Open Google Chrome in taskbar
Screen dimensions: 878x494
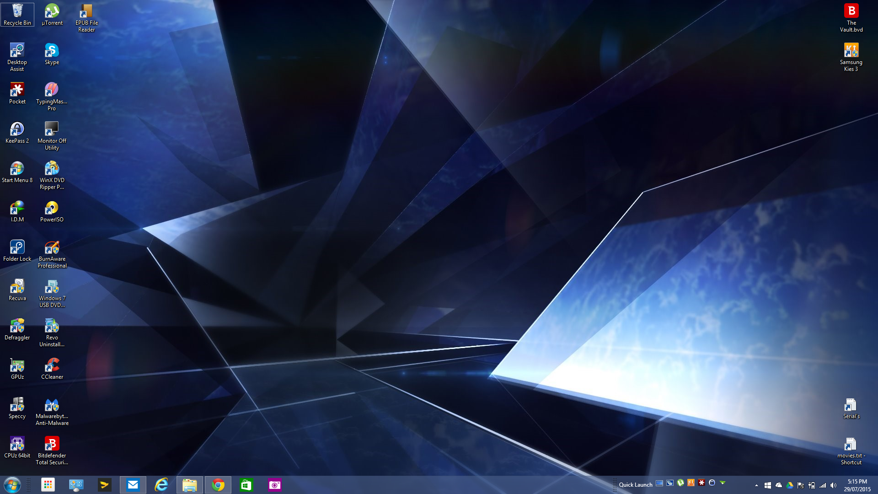click(x=218, y=485)
